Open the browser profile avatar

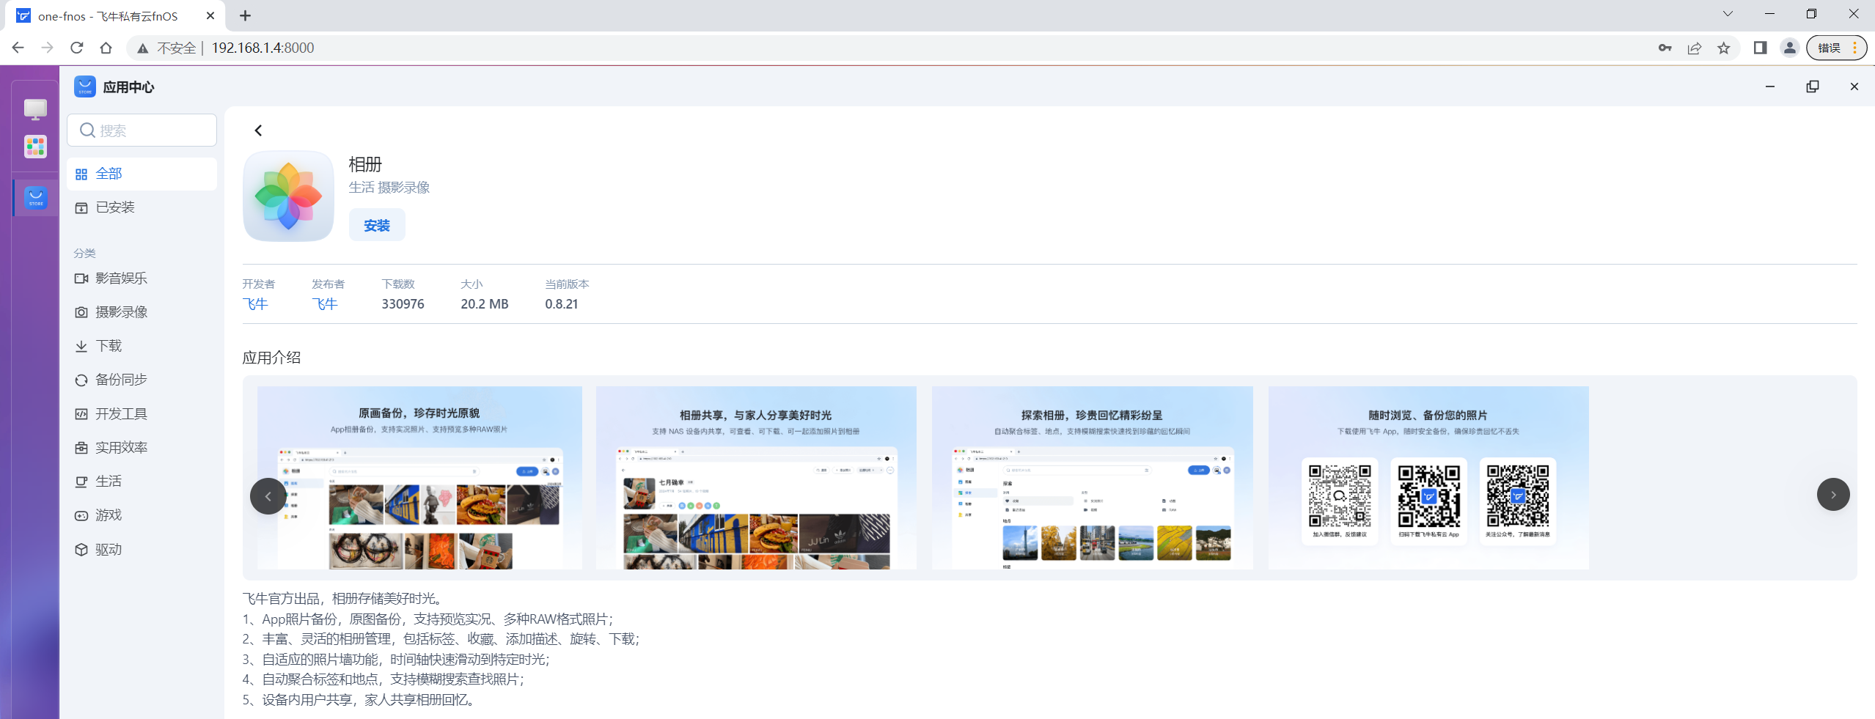1790,48
